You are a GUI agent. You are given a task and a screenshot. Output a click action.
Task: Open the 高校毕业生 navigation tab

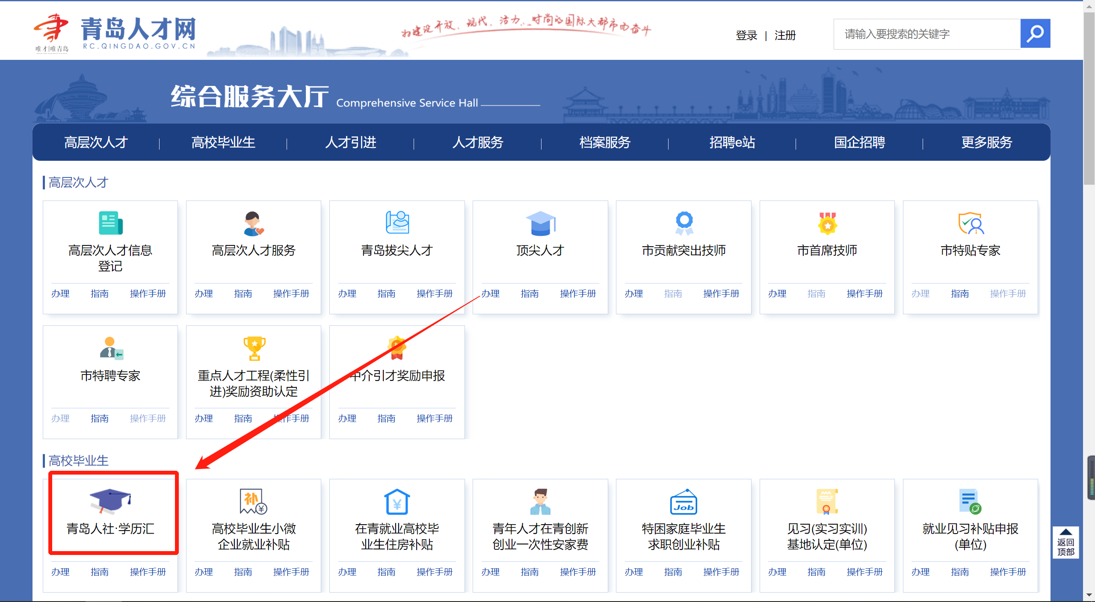(223, 142)
